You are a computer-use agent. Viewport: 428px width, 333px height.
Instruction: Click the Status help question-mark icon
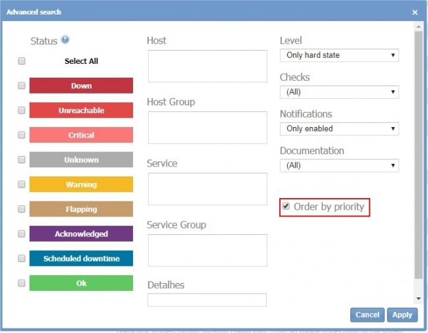pyautogui.click(x=65, y=40)
